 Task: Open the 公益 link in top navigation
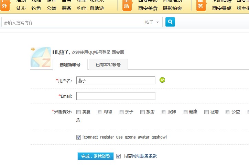tap(52, 8)
